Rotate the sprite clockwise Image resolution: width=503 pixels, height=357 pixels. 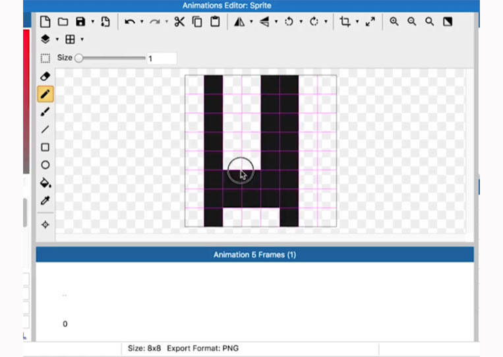[x=314, y=22]
